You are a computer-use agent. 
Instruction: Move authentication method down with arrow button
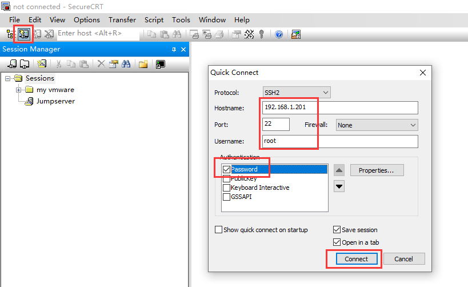pos(339,186)
